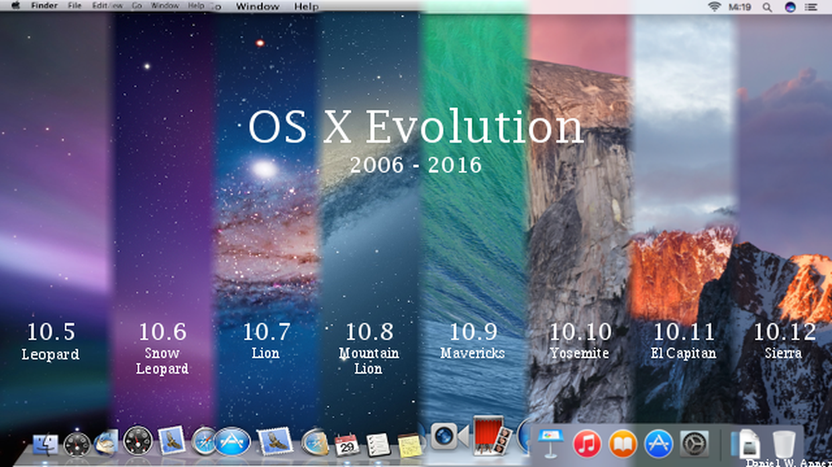The width and height of the screenshot is (832, 467).
Task: Open the yellow Notes icon in the dock
Action: [409, 445]
